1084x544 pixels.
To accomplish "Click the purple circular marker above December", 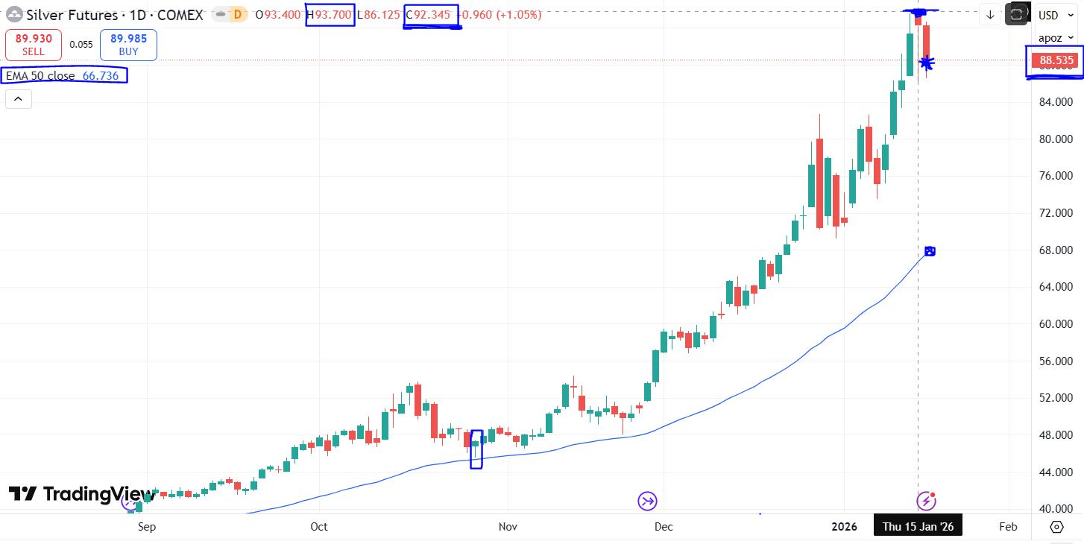I will (646, 501).
